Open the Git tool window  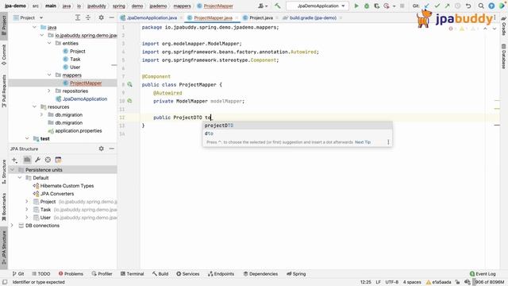[18, 274]
